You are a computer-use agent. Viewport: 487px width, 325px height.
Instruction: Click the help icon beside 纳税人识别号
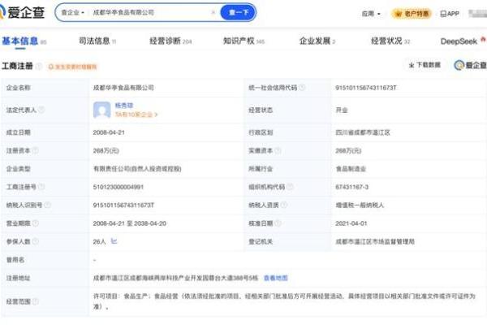[48, 205]
